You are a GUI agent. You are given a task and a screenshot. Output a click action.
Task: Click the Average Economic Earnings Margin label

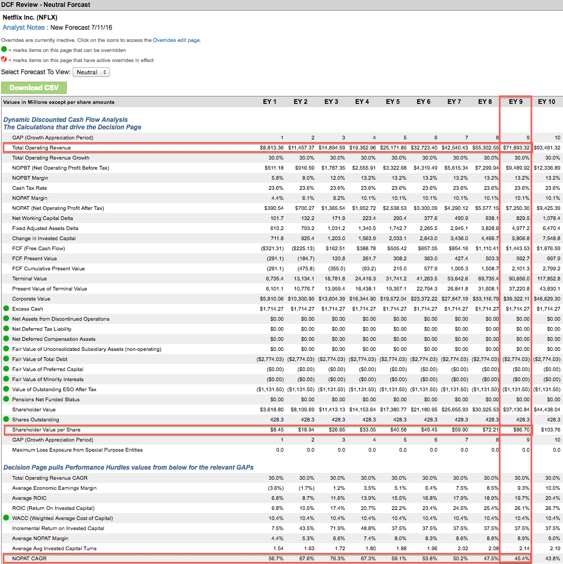[54, 488]
